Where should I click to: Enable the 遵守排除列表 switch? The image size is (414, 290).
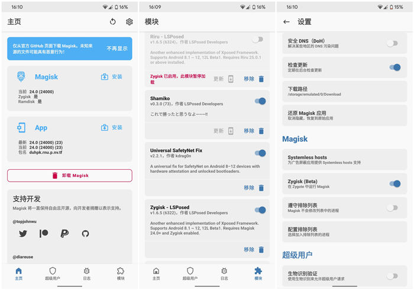(392, 208)
